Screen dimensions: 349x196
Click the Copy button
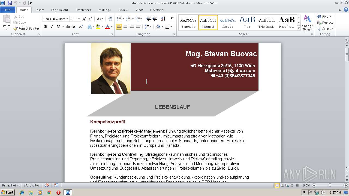(20, 23)
